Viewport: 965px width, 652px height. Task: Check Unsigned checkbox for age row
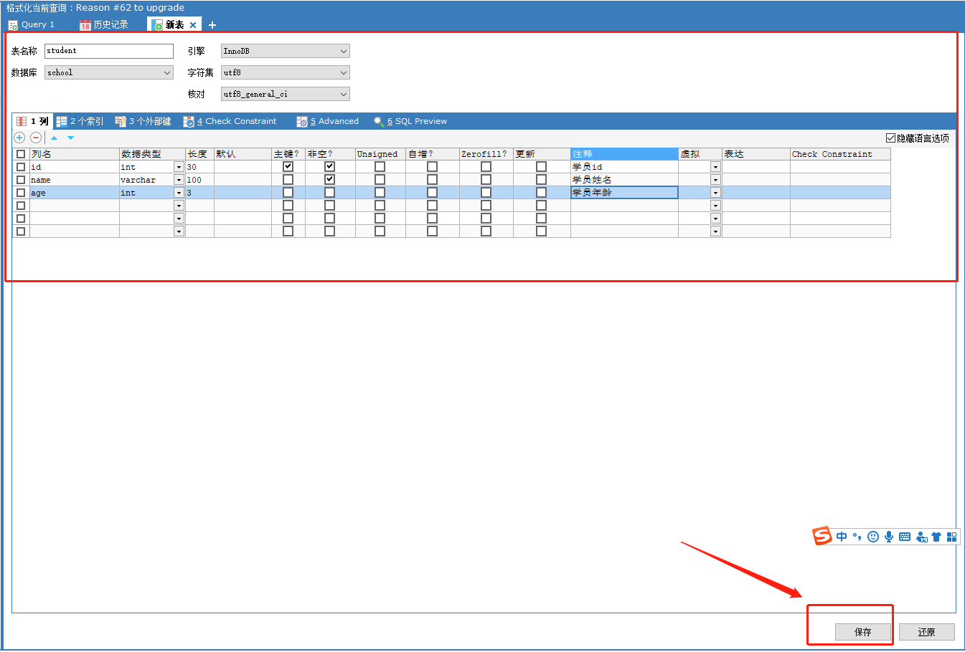pyautogui.click(x=380, y=192)
